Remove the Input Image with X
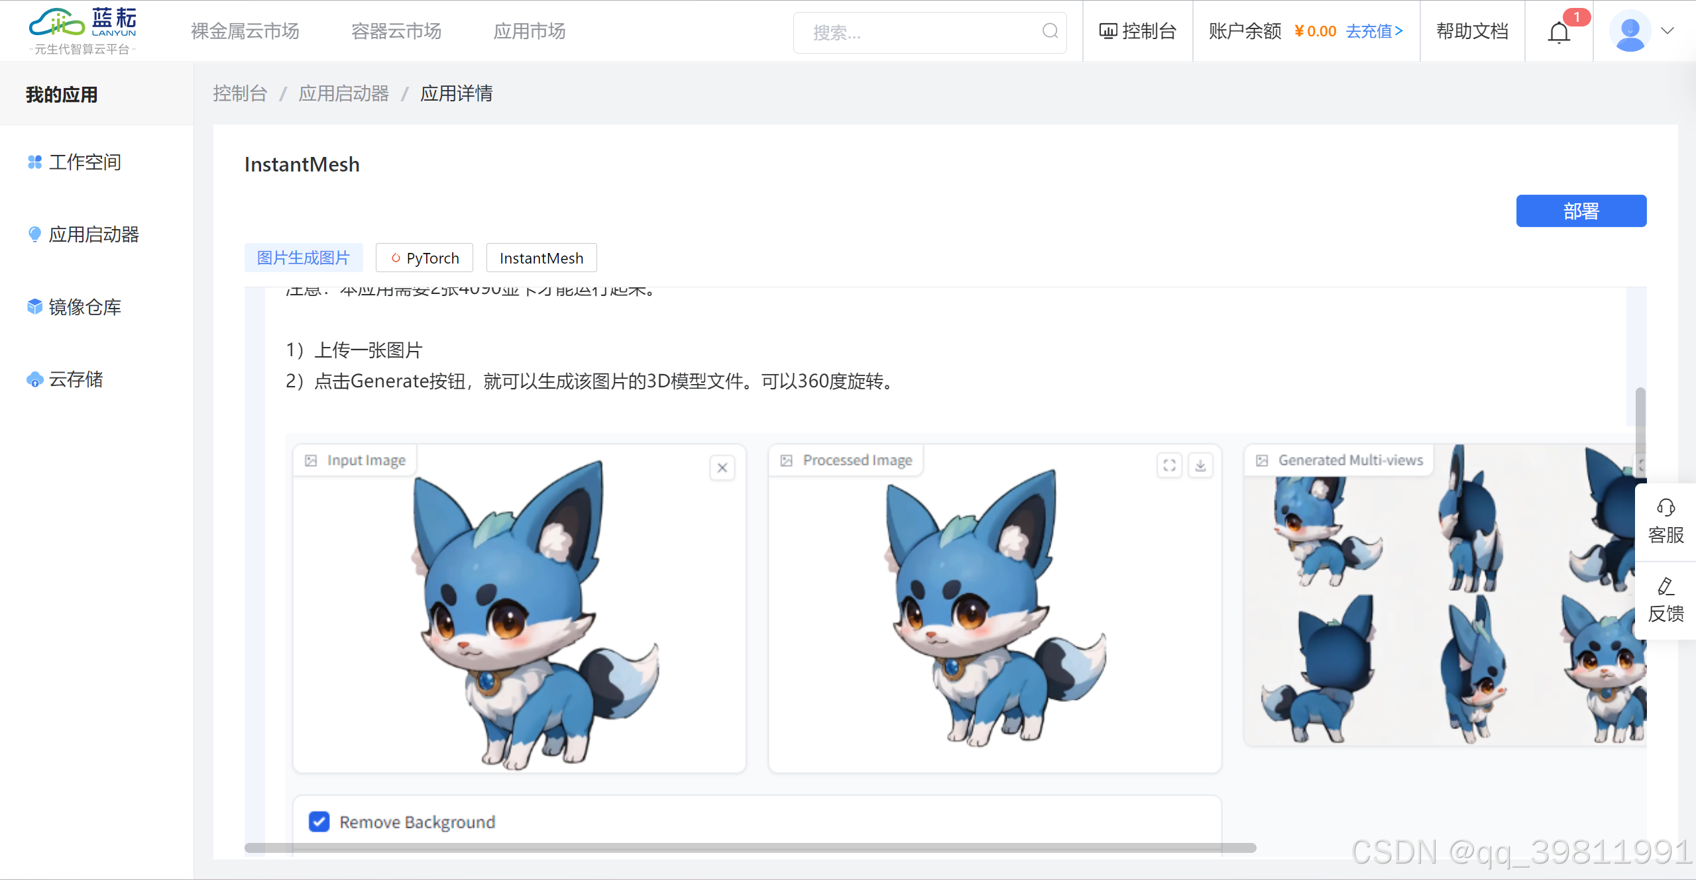Image resolution: width=1696 pixels, height=880 pixels. pyautogui.click(x=722, y=468)
